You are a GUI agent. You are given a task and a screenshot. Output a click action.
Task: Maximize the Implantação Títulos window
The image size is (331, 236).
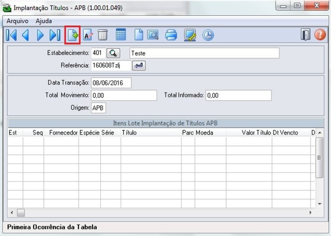coord(297,6)
